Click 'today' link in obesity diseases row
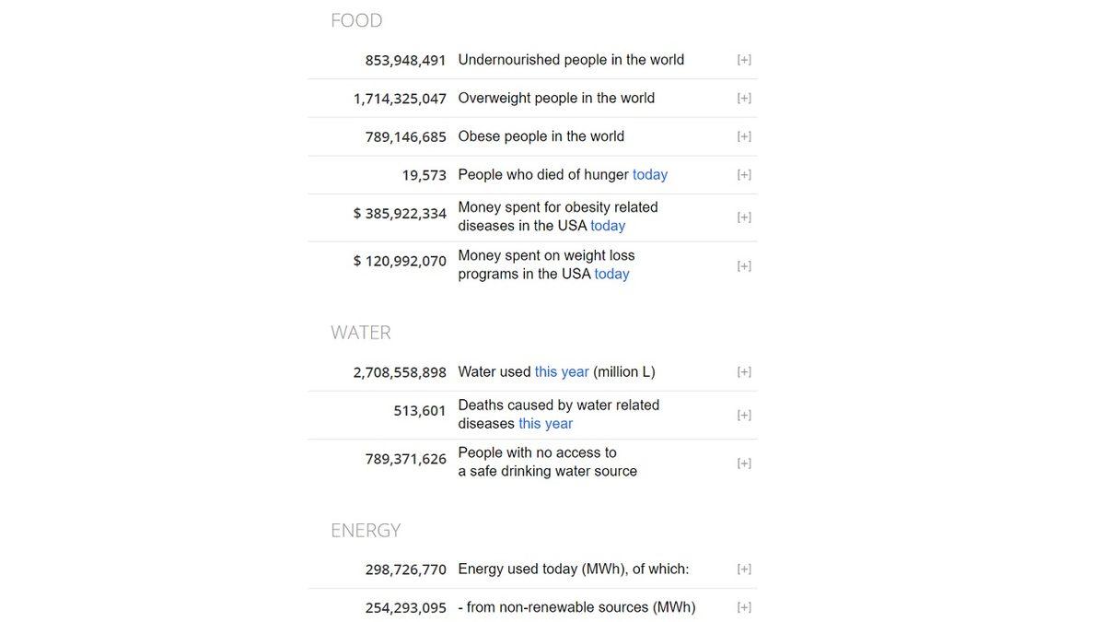Image resolution: width=1105 pixels, height=622 pixels. pyautogui.click(x=608, y=226)
